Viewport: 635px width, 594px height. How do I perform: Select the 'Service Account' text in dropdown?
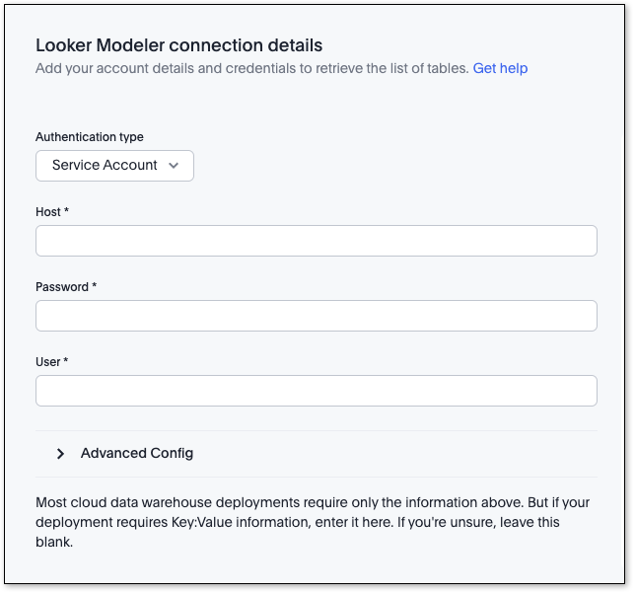(105, 166)
